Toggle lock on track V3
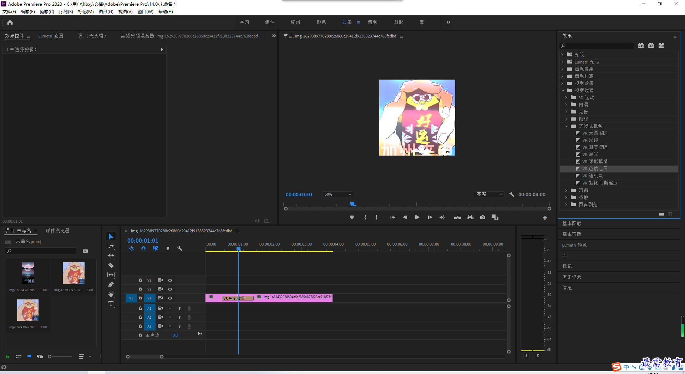The image size is (685, 374). (141, 280)
